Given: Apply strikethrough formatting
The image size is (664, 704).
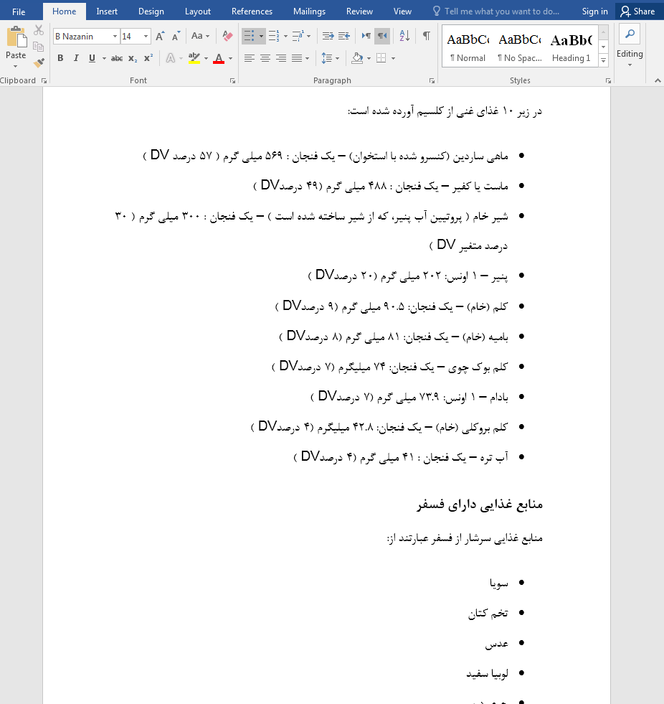Looking at the screenshot, I should [117, 58].
